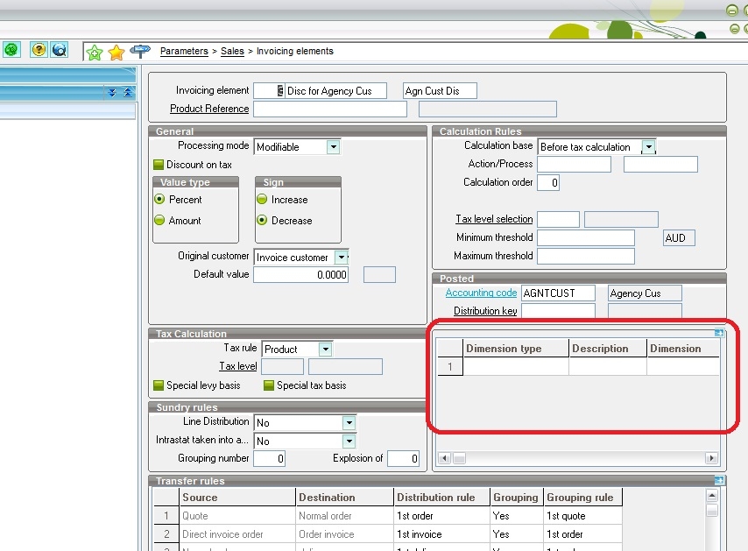The image size is (748, 551).
Task: Click the blue signpost navigation icon
Action: pos(140,51)
